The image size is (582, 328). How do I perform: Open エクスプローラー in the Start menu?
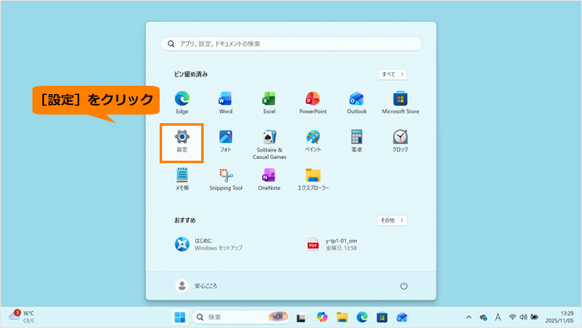313,180
